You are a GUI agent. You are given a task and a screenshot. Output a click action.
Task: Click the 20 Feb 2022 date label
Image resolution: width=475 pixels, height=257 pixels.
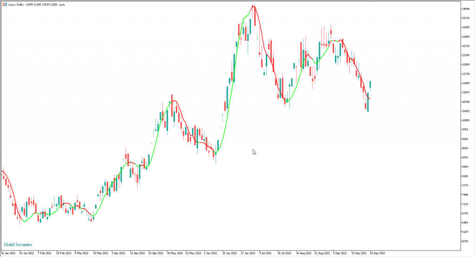click(64, 253)
